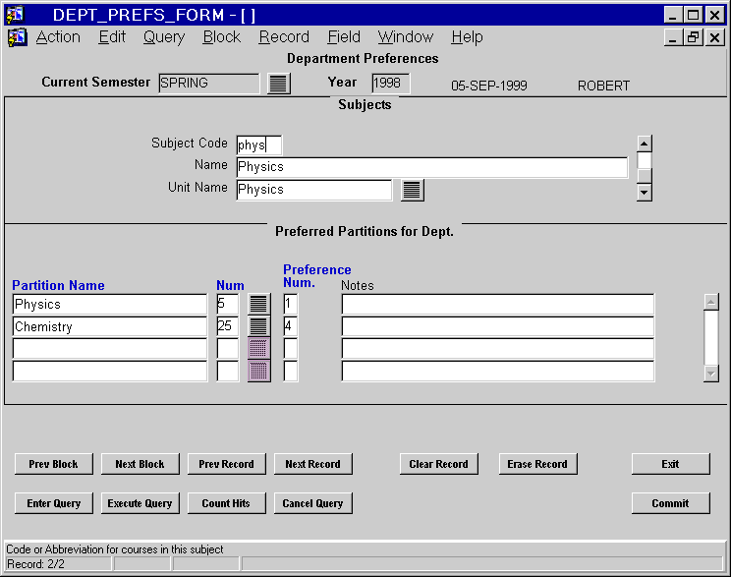Click the form icon in the title bar

coord(15,15)
